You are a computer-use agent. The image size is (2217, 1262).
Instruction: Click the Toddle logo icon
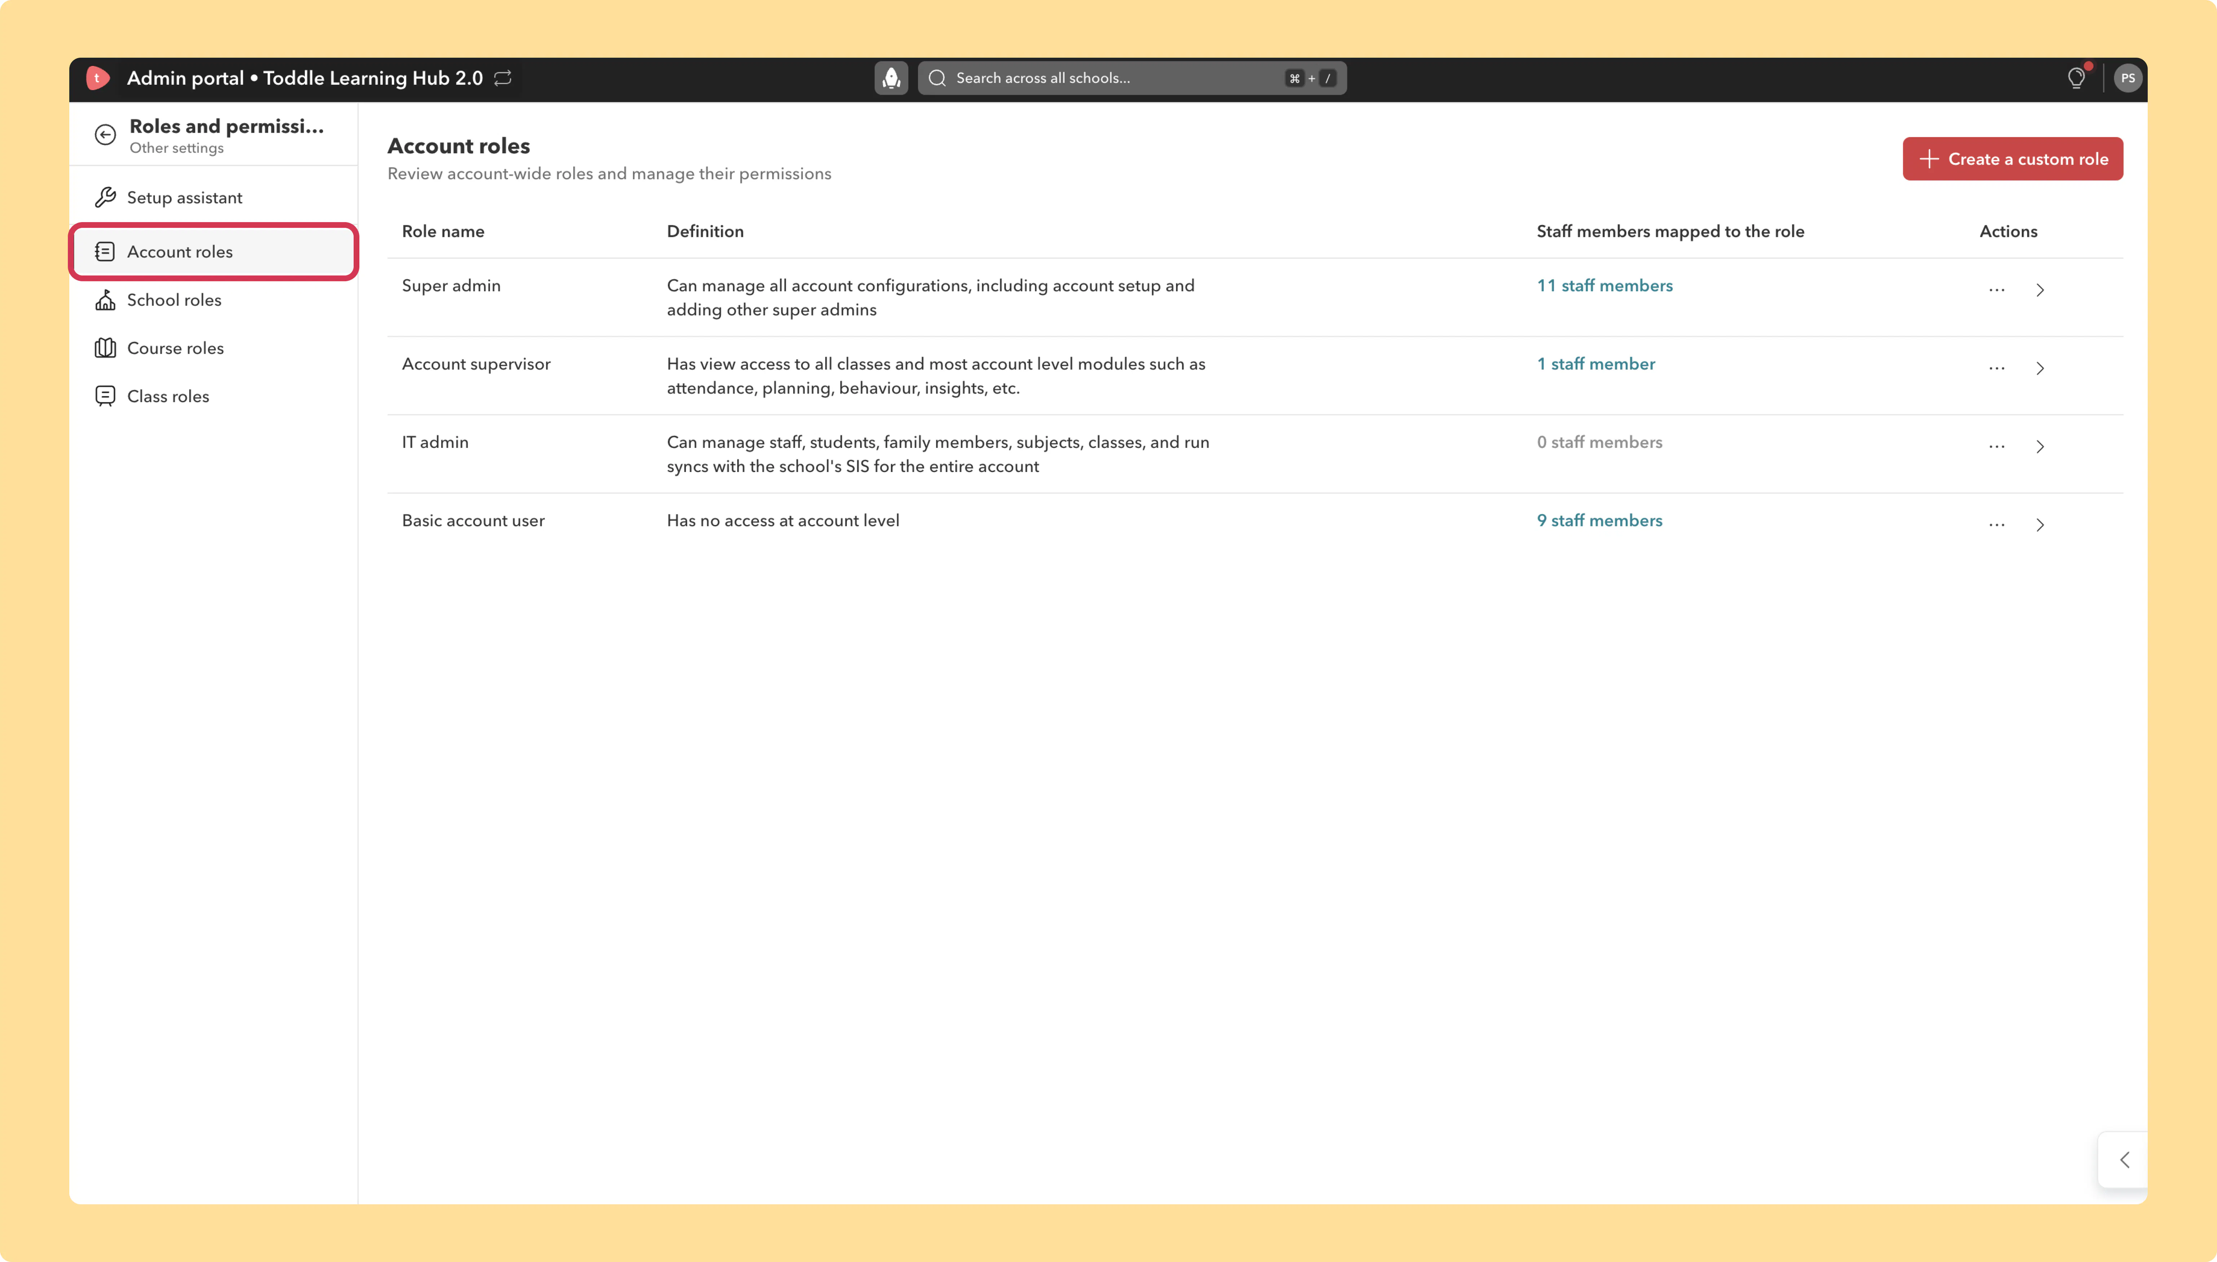click(x=98, y=78)
